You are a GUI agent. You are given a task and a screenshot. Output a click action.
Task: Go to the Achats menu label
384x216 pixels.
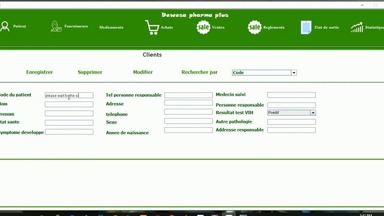click(x=167, y=28)
